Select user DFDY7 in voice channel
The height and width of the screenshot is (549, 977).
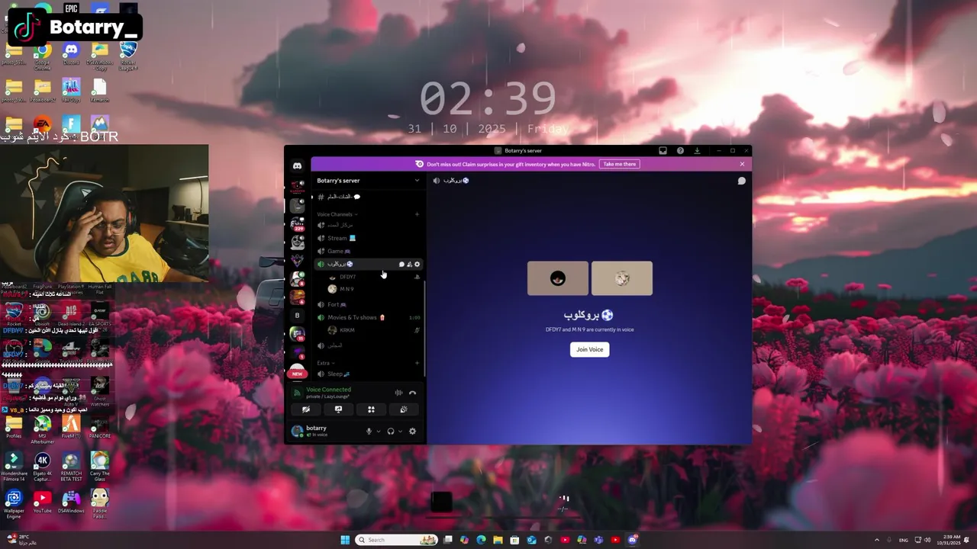(373, 277)
